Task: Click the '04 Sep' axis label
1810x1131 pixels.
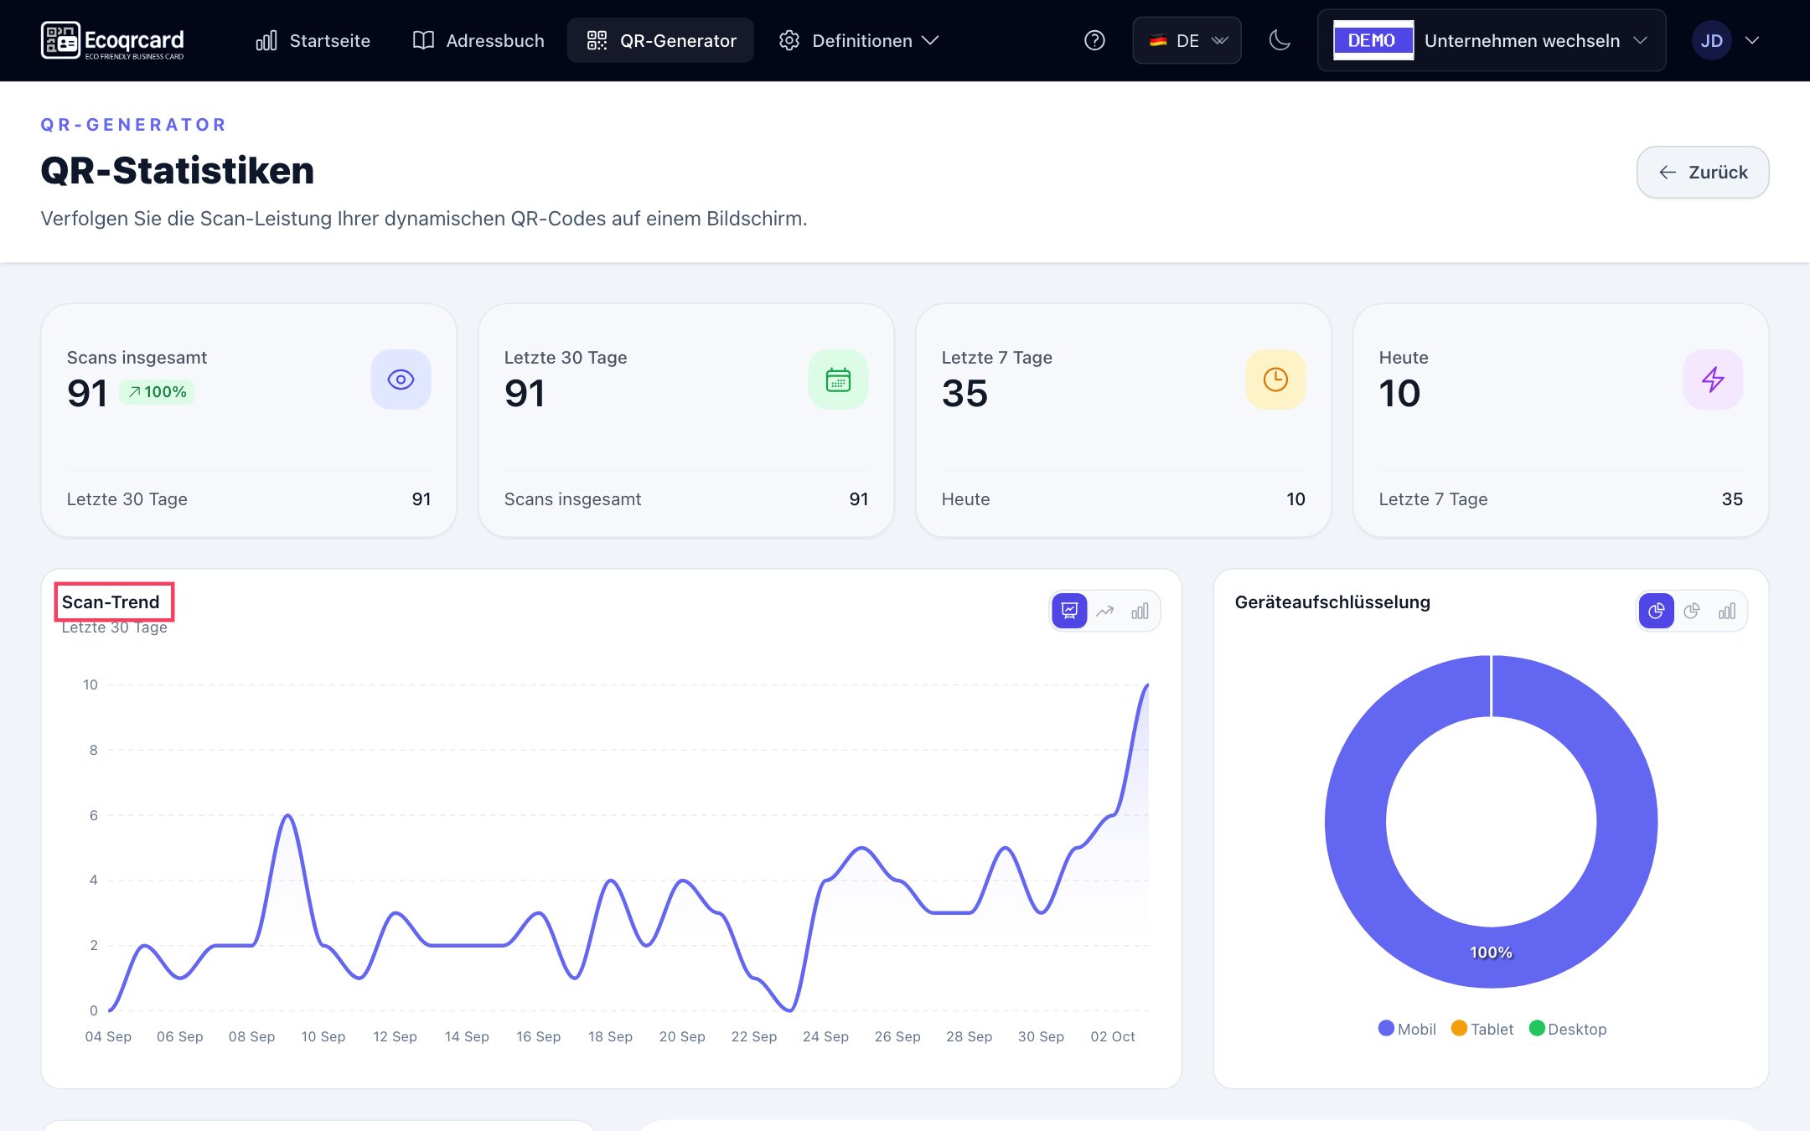Action: click(x=108, y=1036)
